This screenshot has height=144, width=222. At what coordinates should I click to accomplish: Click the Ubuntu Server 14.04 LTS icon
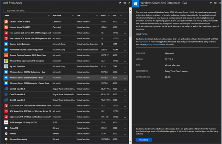(6, 22)
